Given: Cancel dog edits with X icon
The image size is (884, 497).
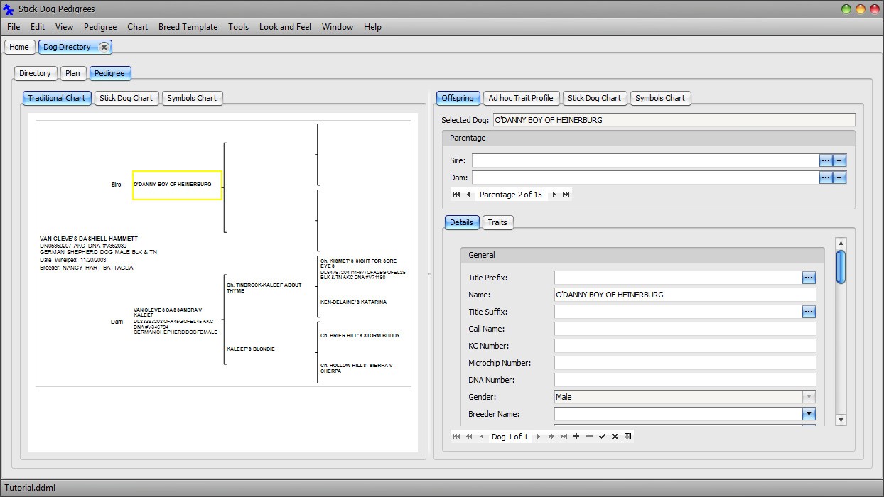Looking at the screenshot, I should [615, 437].
